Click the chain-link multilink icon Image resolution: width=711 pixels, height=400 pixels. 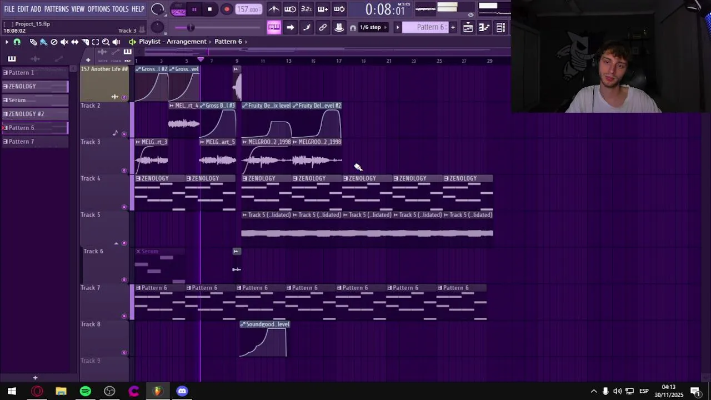[323, 27]
